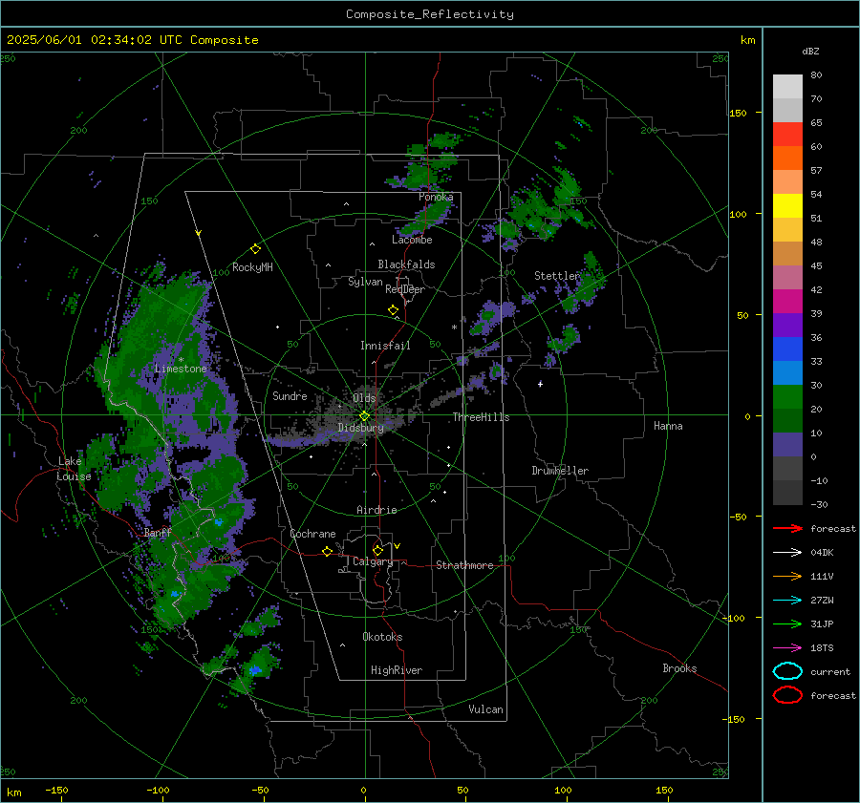860x803 pixels.
Task: Click the yellow radar site marker near Didsbury
Action: click(x=365, y=416)
